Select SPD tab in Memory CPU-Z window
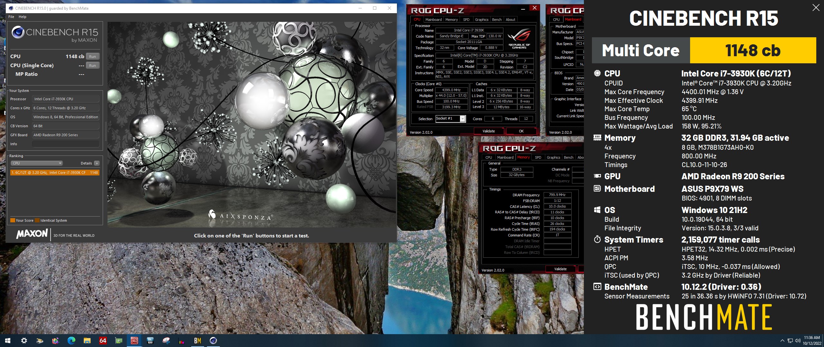This screenshot has height=347, width=824. click(538, 157)
